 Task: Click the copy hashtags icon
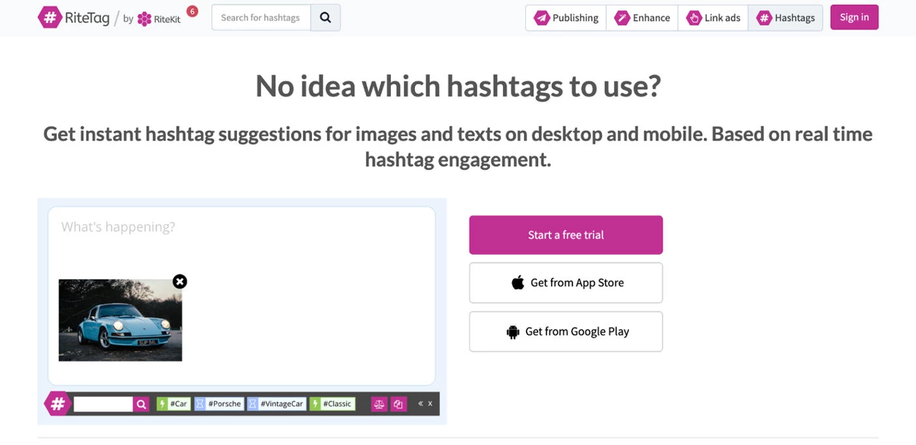click(x=399, y=404)
